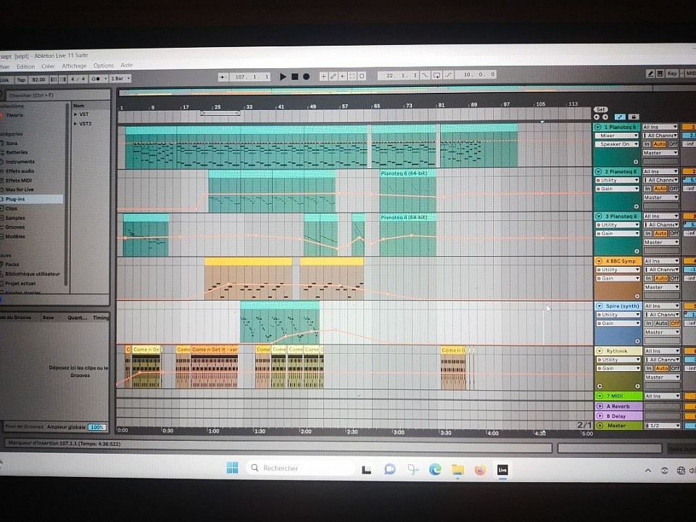Click the Arrangement Record button

coord(306,76)
